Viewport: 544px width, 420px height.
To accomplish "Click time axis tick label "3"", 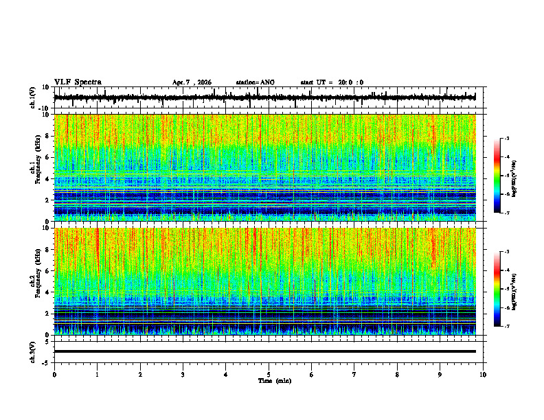I will coord(183,375).
